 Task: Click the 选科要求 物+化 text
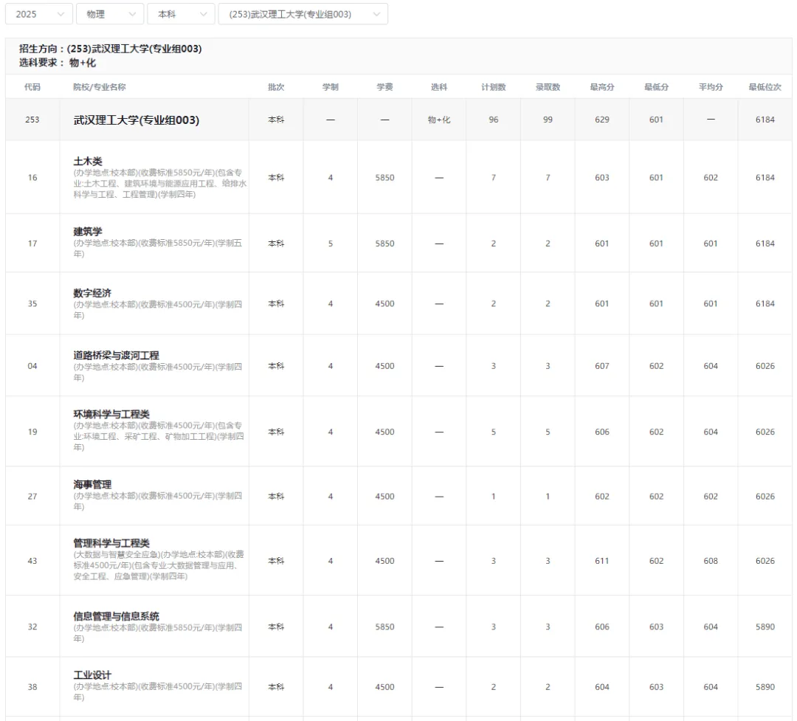[x=58, y=63]
